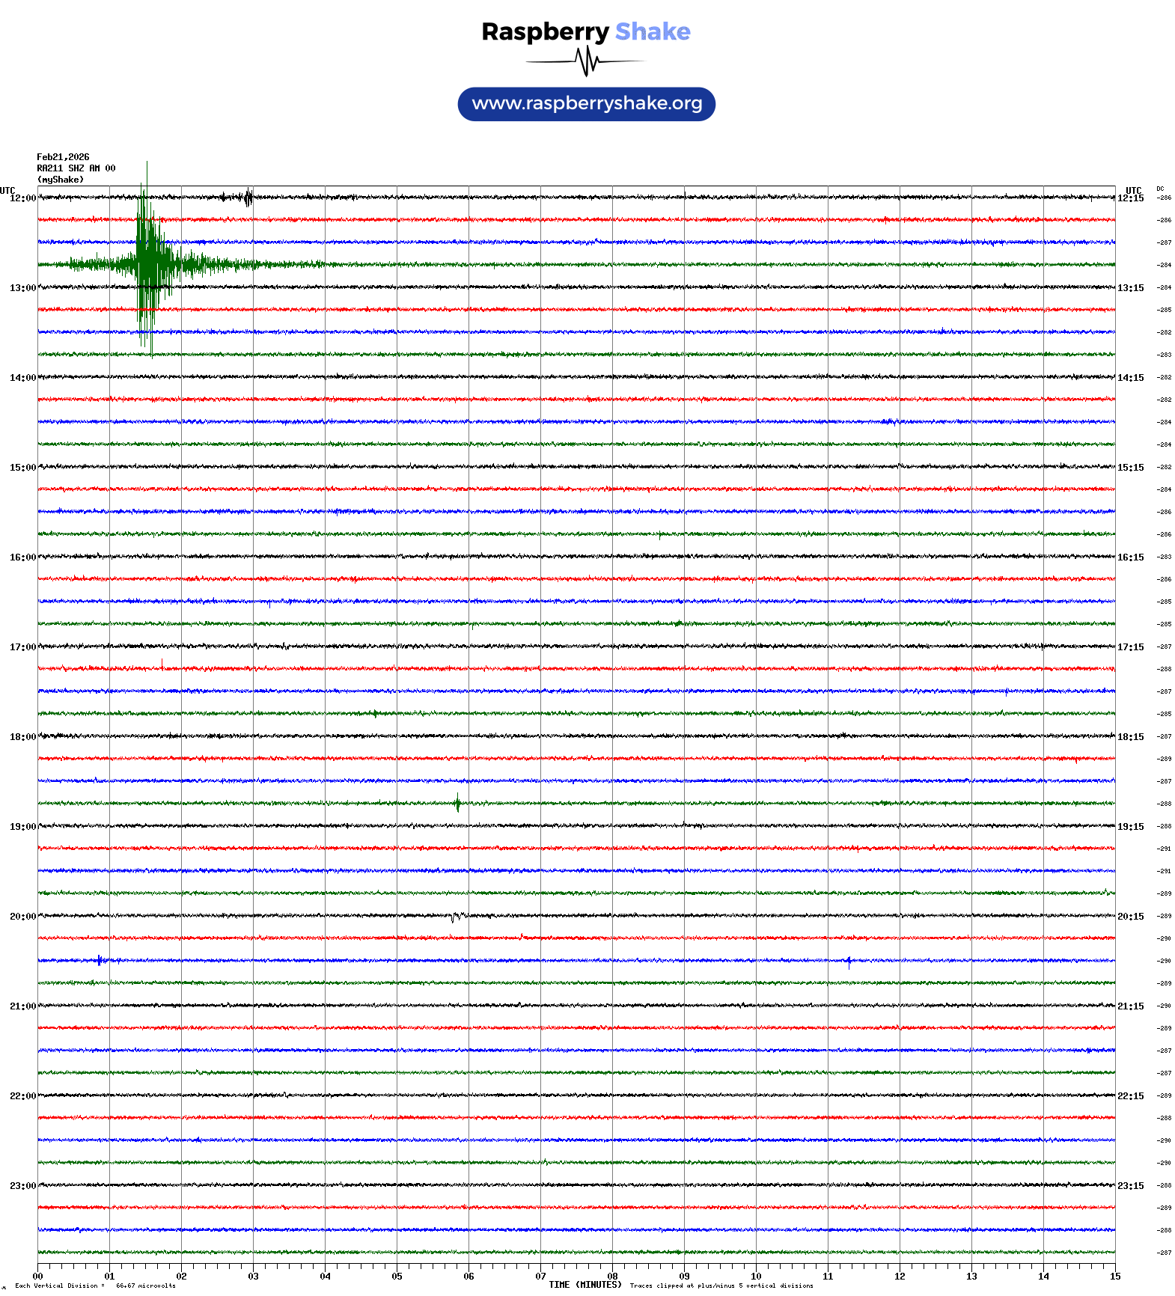Select the green spike just before the 19:00 row

457,804
